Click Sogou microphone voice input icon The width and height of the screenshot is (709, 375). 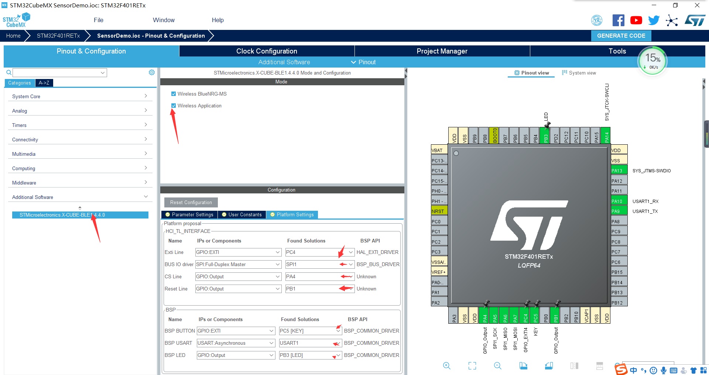click(664, 370)
